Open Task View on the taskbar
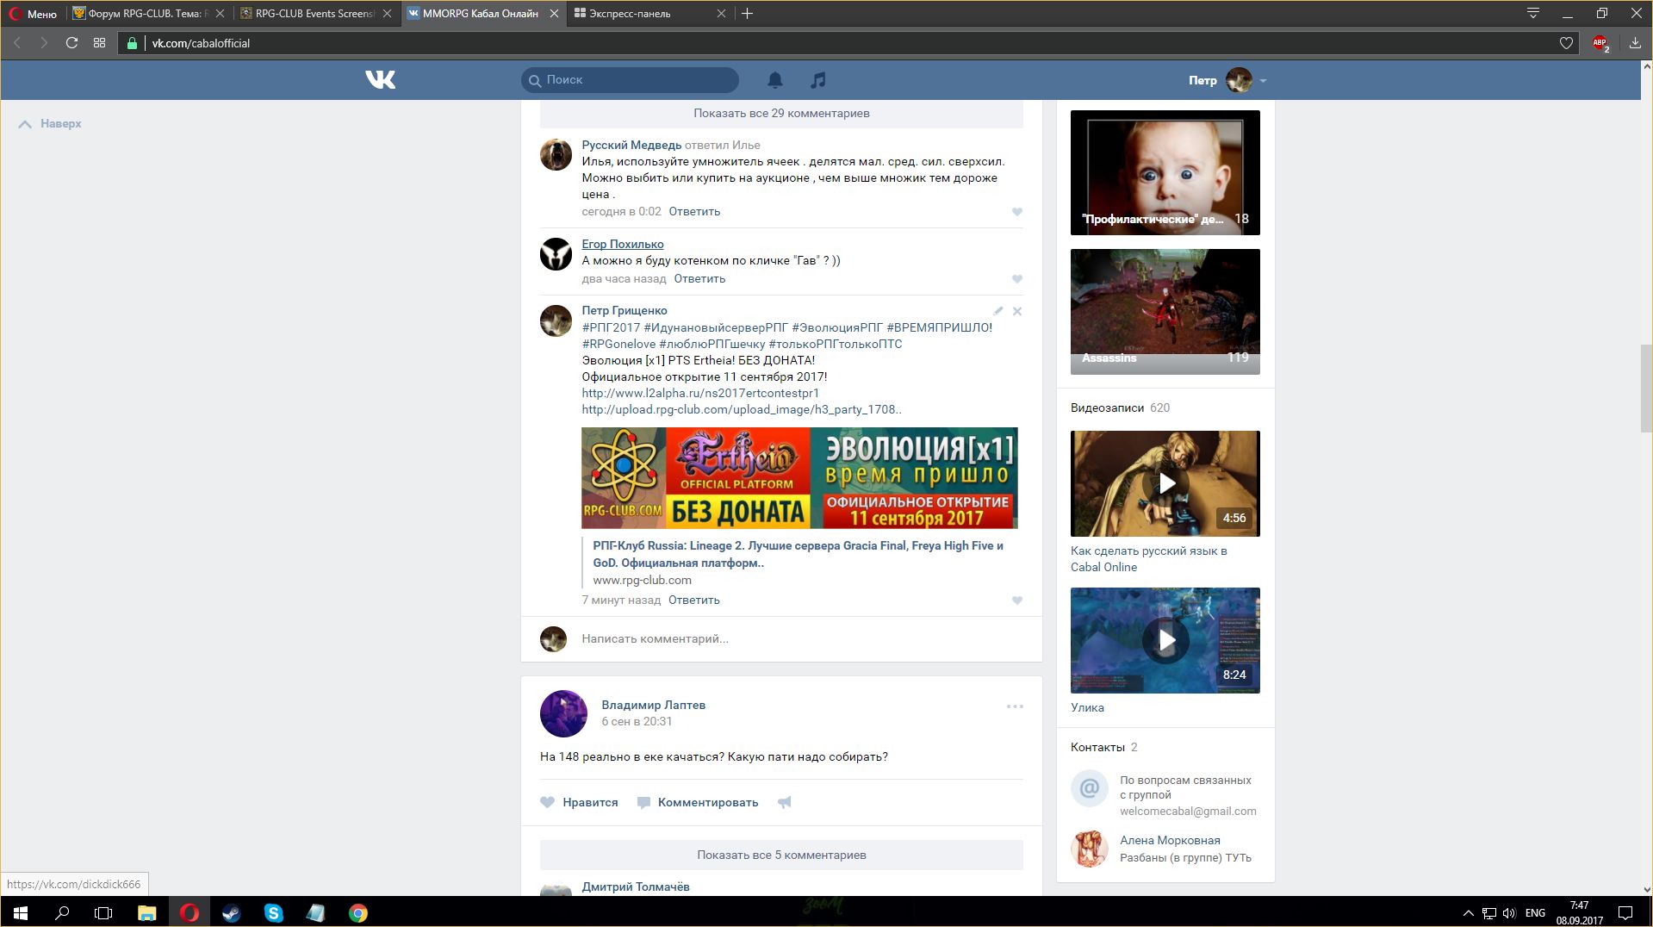 (103, 912)
